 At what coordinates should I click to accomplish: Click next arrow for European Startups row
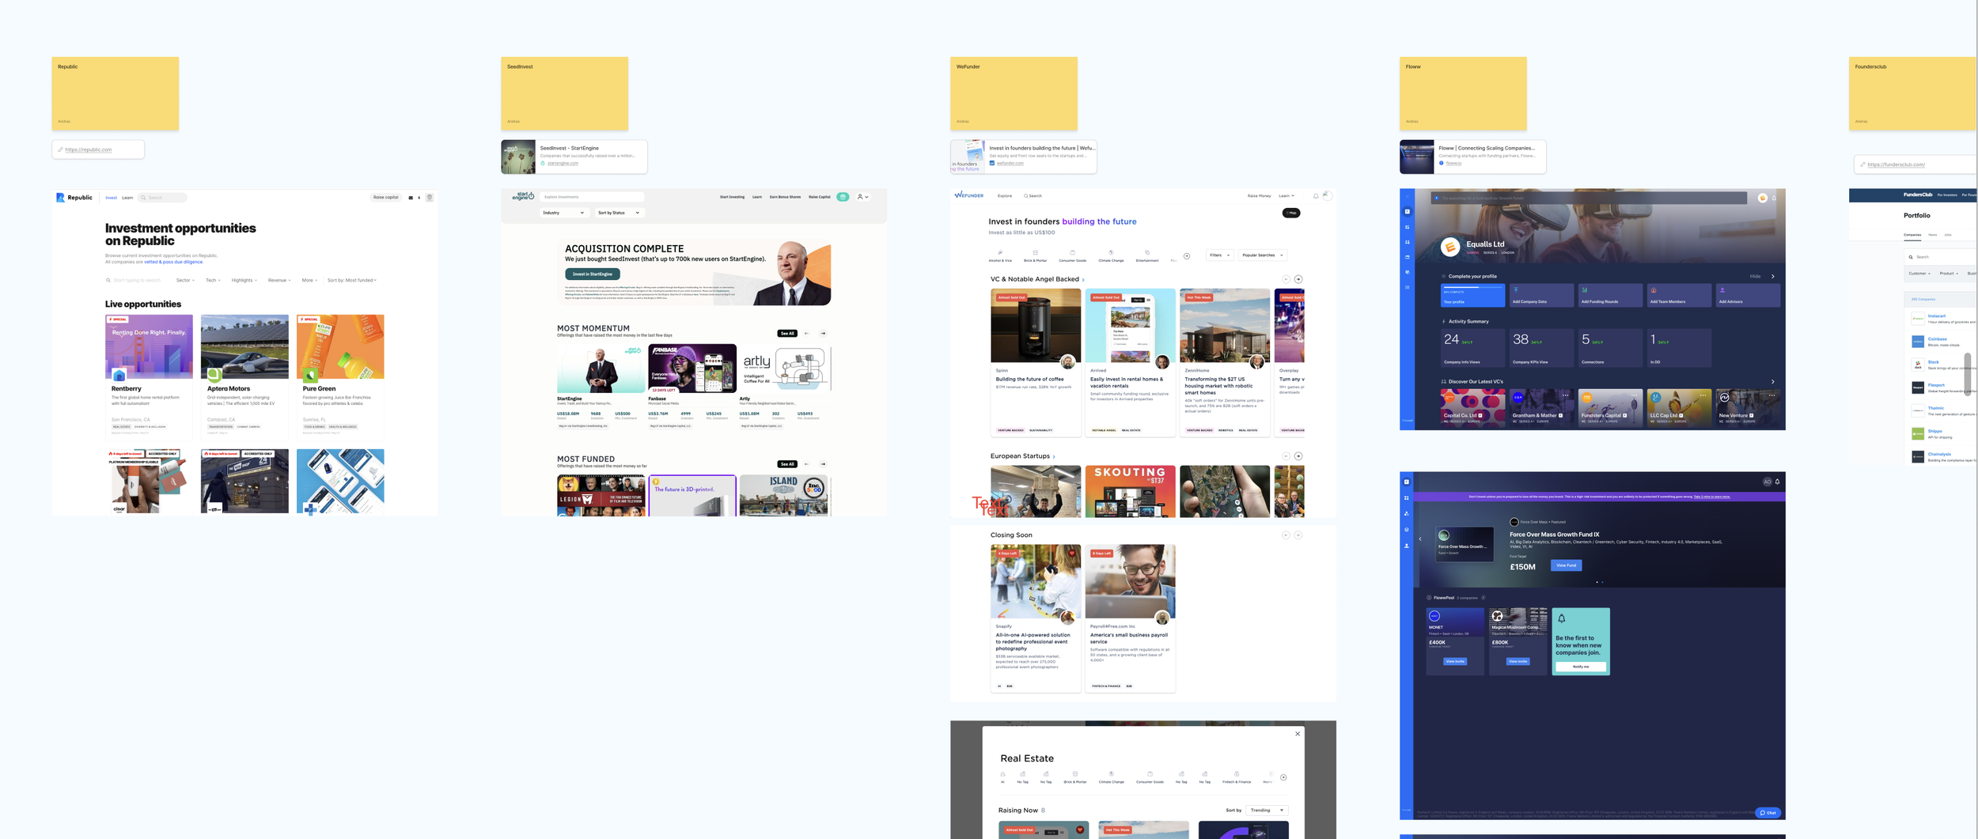[x=1298, y=456]
